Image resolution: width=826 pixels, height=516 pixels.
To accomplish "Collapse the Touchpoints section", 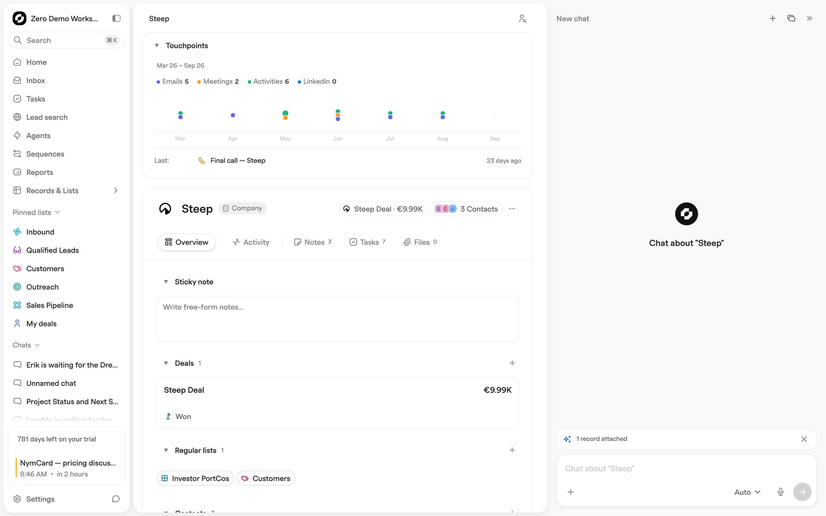I will (157, 46).
